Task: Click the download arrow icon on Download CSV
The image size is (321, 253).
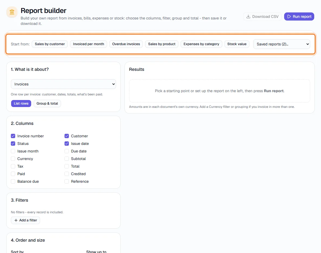Action: coord(248,16)
